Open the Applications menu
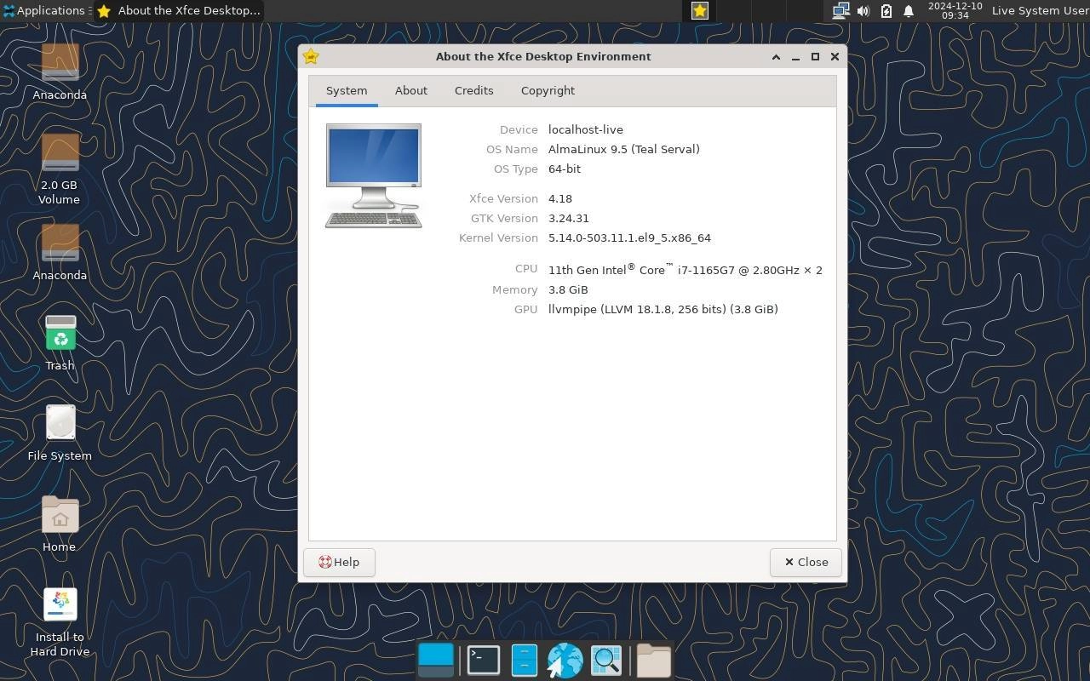Screen dimensions: 1090x681 click(44, 10)
